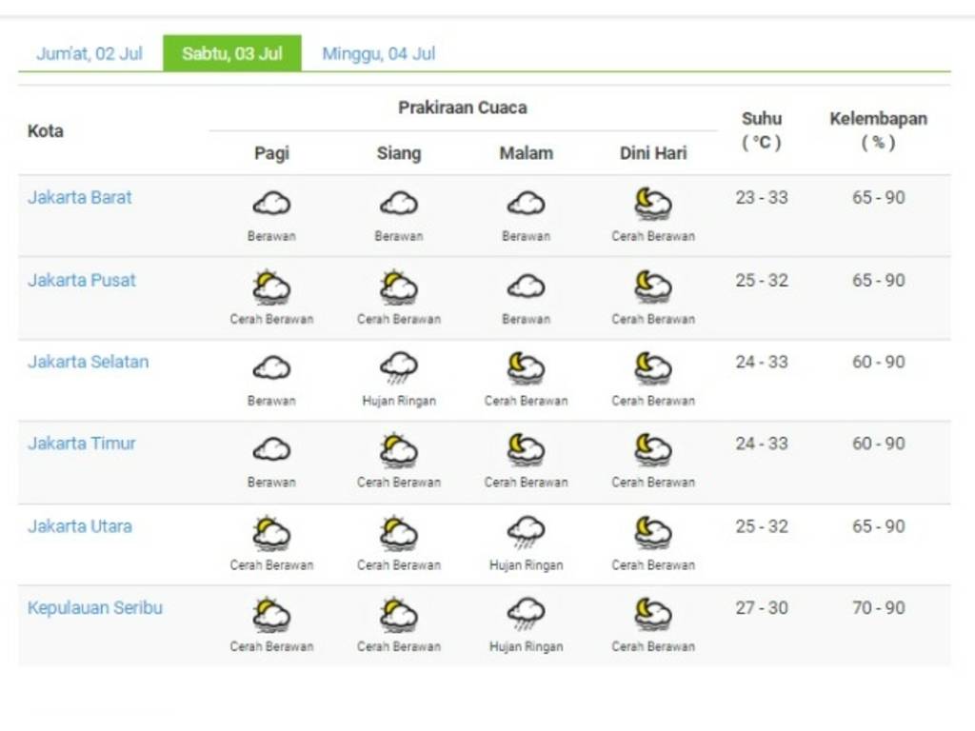Viewport: 975px width, 731px height.
Task: Click Hujan Ringan label in Jakarta Selatan row
Action: click(399, 401)
